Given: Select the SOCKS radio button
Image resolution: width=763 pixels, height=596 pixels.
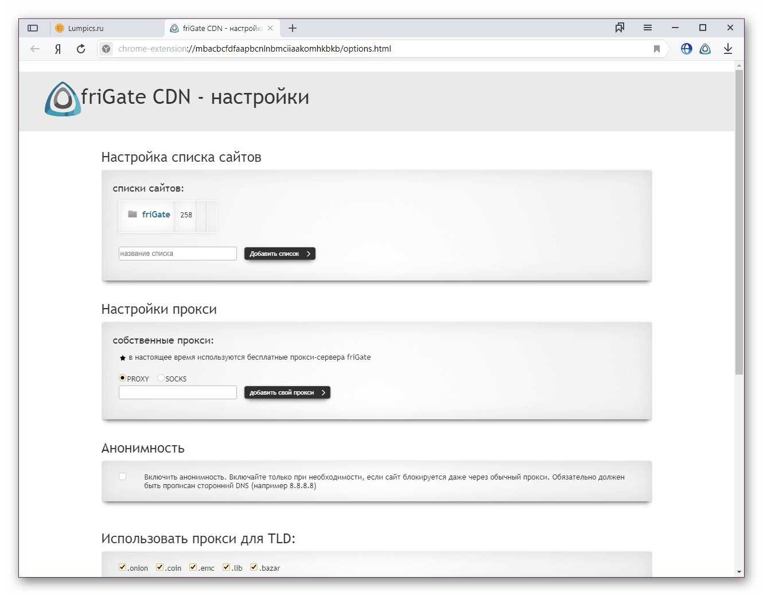Looking at the screenshot, I should click(161, 378).
